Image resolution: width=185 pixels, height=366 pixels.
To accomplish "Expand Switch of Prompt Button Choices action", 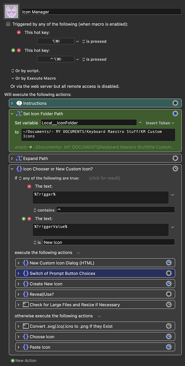I will [x=19, y=273].
